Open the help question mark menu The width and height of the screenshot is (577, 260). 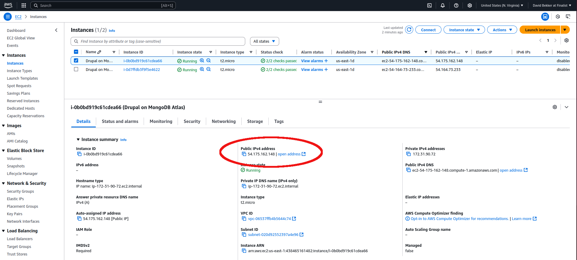[x=456, y=5]
